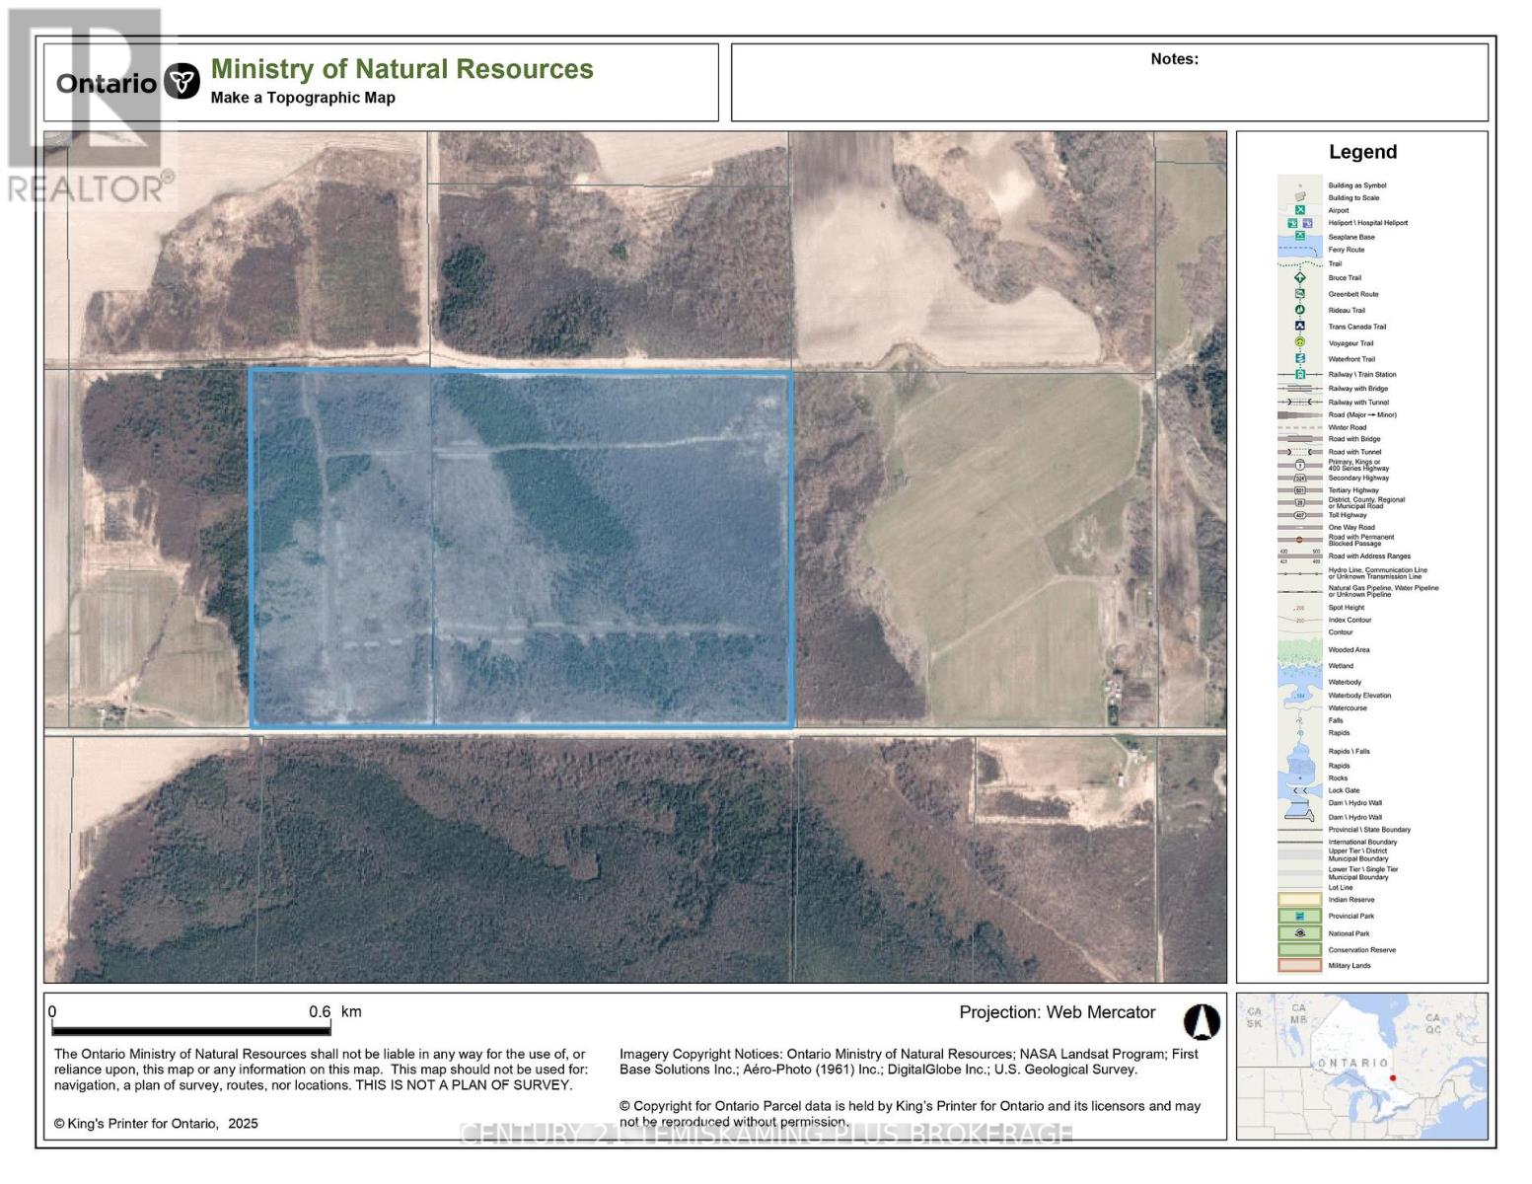Click the Building to Scale symbol
This screenshot has width=1532, height=1184.
pyautogui.click(x=1300, y=197)
